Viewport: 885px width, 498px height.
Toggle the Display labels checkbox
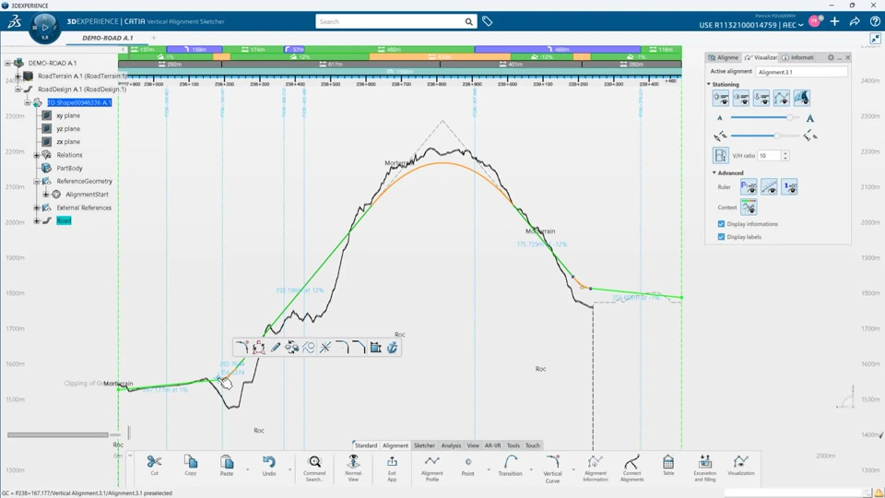tap(721, 237)
